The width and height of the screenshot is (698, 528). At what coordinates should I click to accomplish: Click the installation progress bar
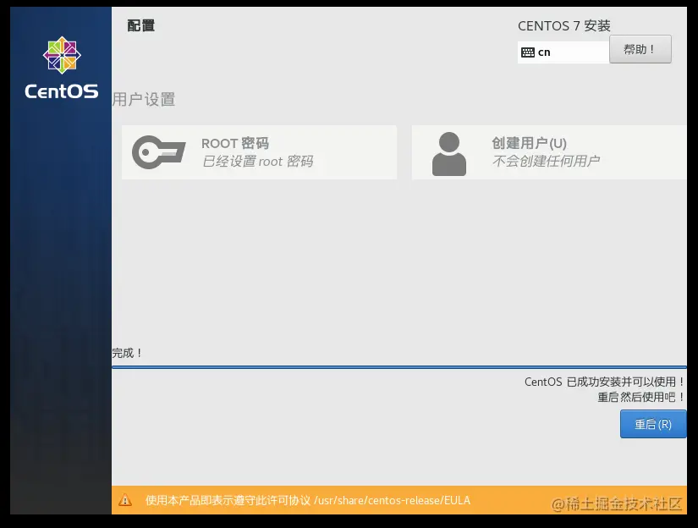398,367
